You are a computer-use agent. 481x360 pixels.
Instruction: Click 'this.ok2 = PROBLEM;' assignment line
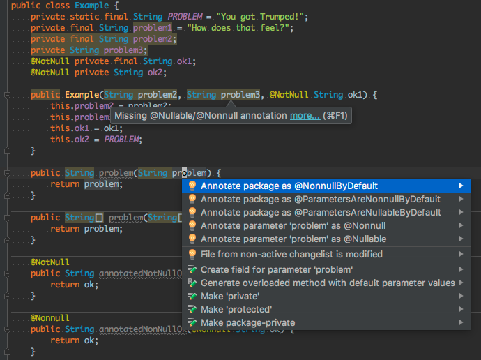(96, 140)
